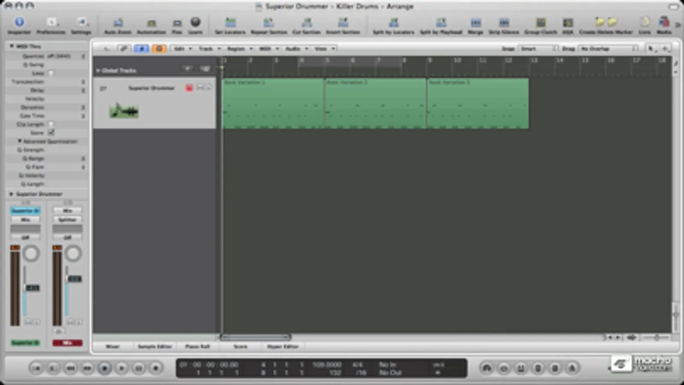Viewport: 684px width, 385px height.
Task: Open the Snap Smart dropdown
Action: 538,49
